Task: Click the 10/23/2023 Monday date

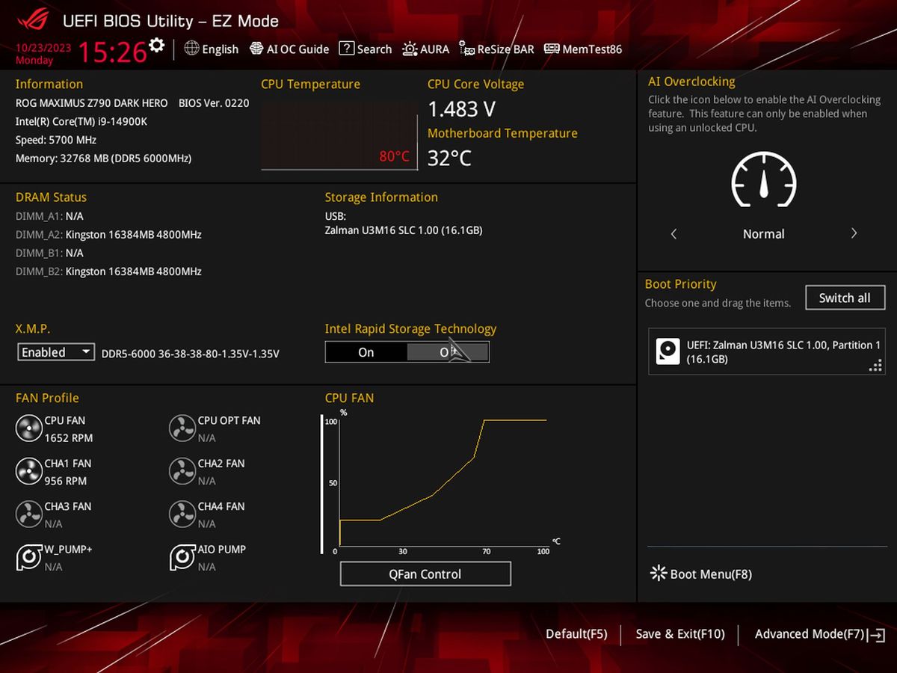Action: (43, 54)
